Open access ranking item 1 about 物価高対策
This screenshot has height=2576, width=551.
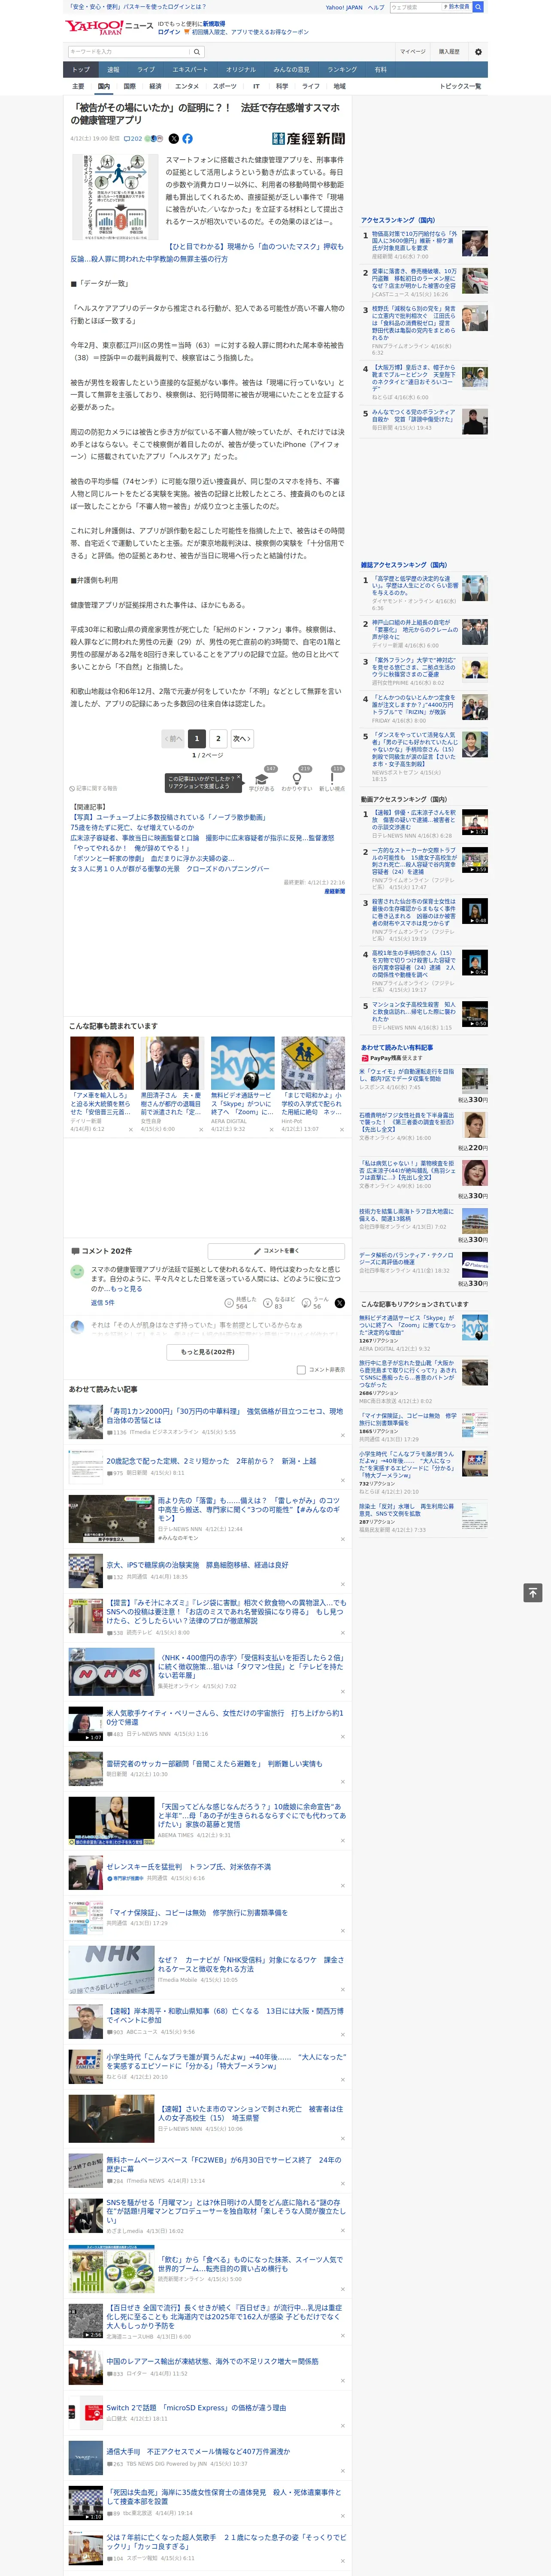[414, 241]
